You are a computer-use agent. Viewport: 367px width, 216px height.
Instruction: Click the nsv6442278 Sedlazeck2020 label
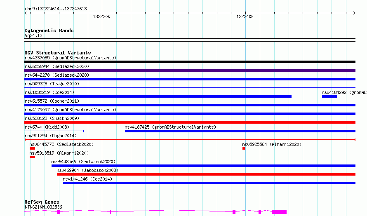[57, 75]
